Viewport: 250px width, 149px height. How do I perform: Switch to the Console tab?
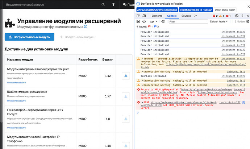172,16
